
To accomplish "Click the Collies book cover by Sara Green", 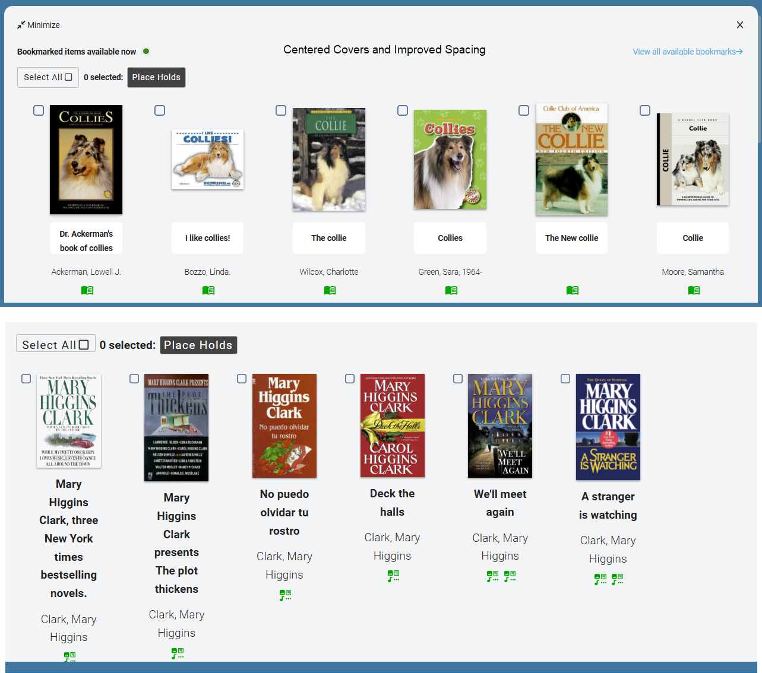I will pos(450,160).
